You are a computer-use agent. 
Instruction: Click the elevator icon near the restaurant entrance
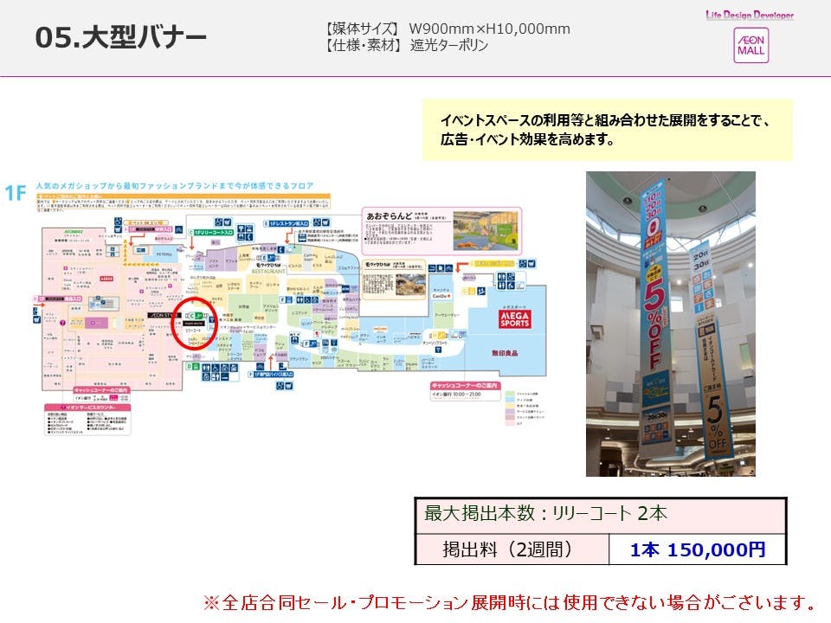coord(280,248)
